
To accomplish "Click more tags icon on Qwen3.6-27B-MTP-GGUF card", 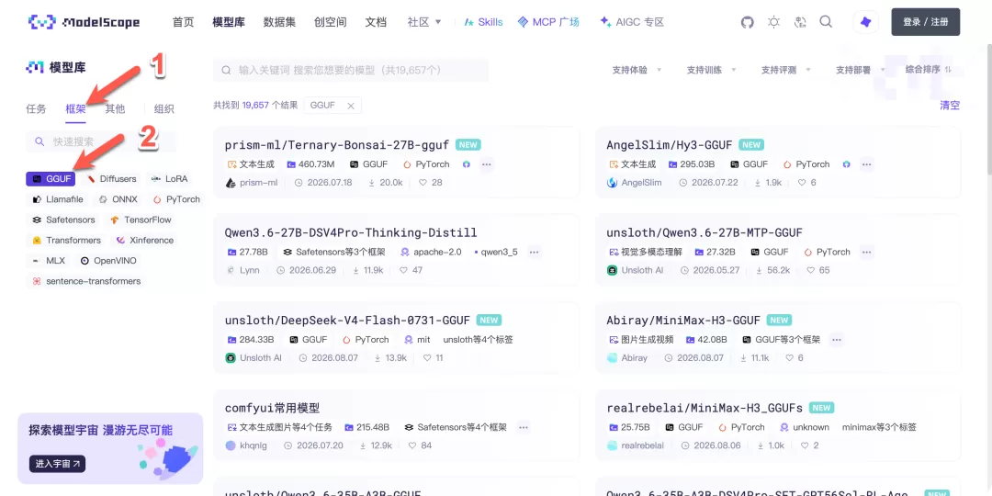I will point(867,252).
